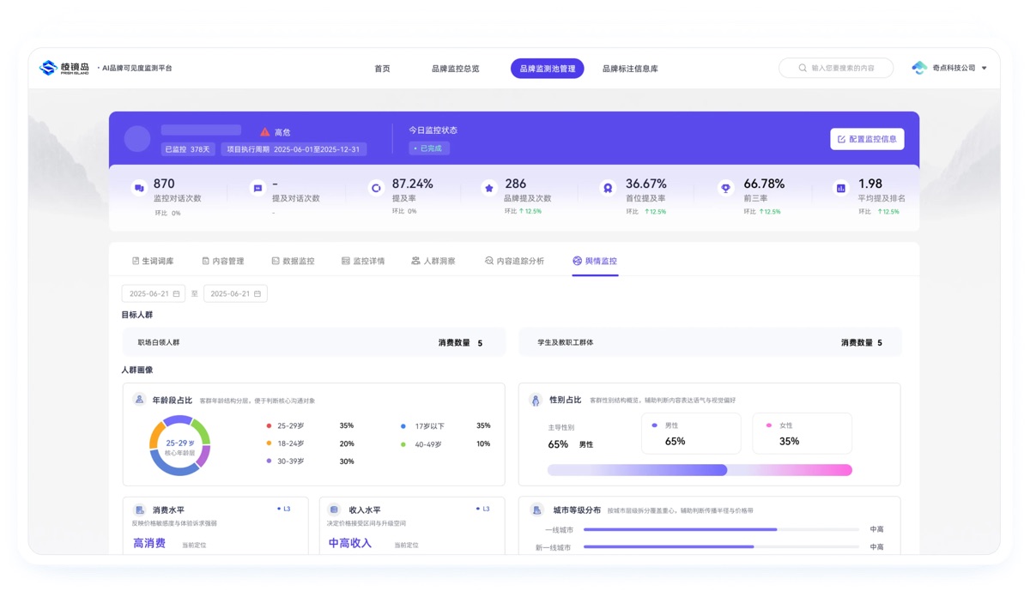Viewport: 1030px width, 591px height.
Task: Click the 女性 35% card
Action: [x=803, y=434]
